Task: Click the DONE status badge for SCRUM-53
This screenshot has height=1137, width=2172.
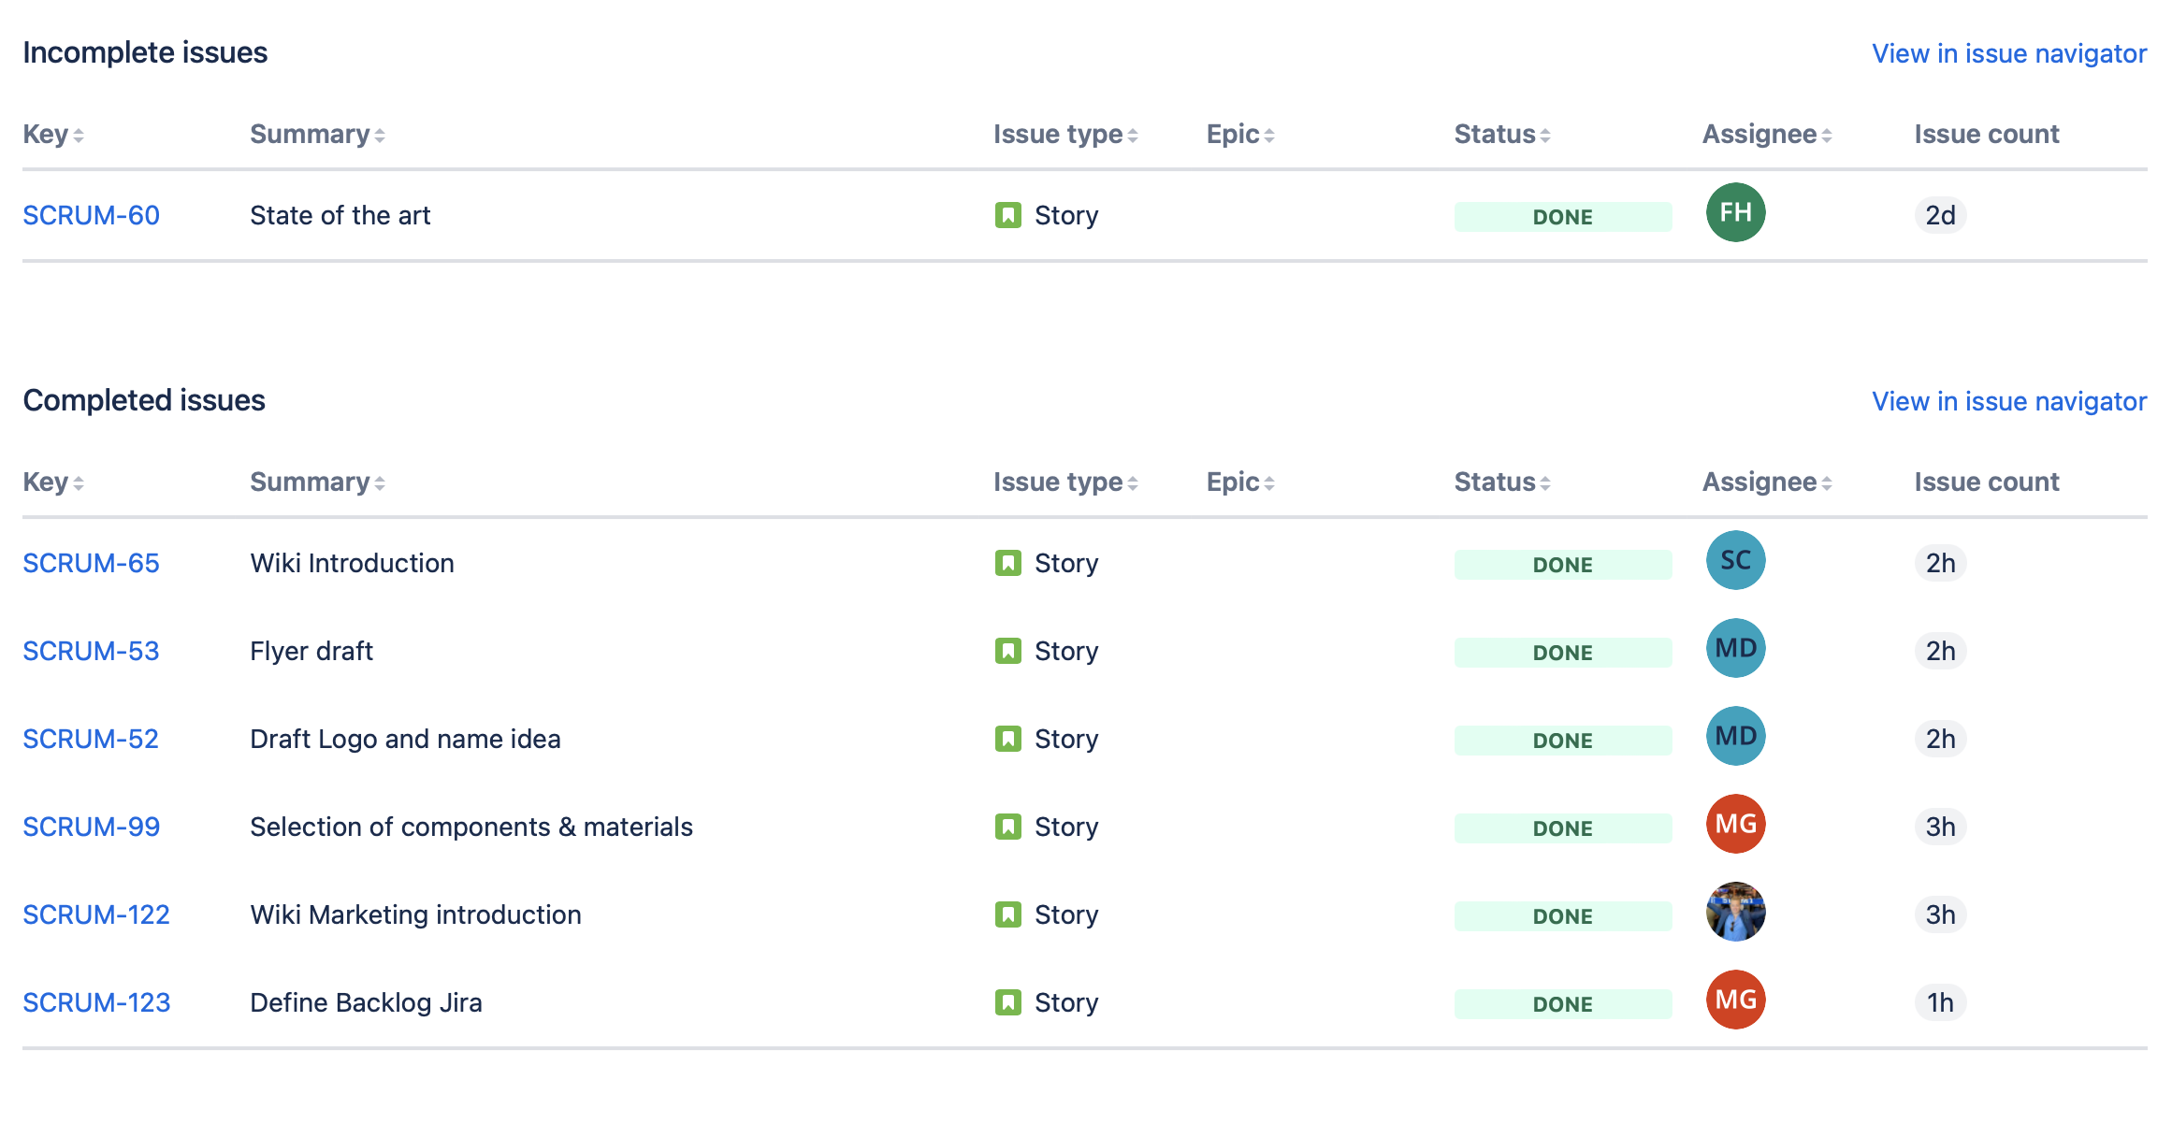Action: click(x=1562, y=653)
